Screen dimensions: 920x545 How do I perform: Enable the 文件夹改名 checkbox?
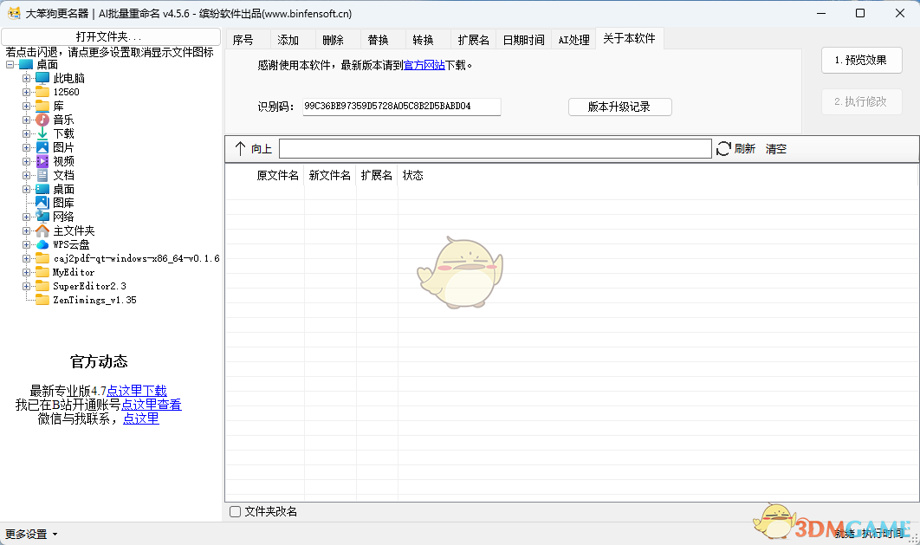(x=234, y=512)
